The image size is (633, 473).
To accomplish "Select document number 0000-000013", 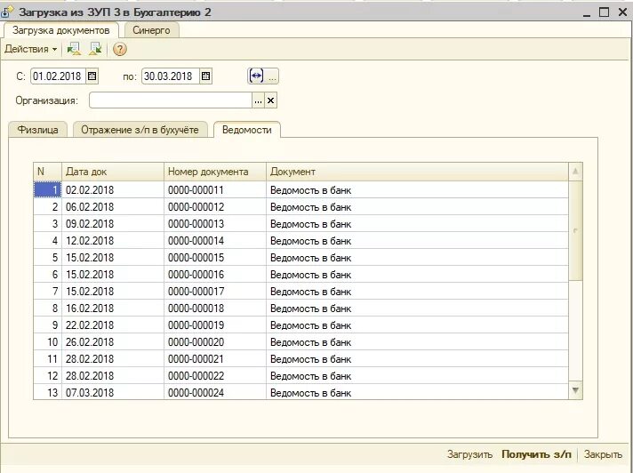I will [215, 223].
